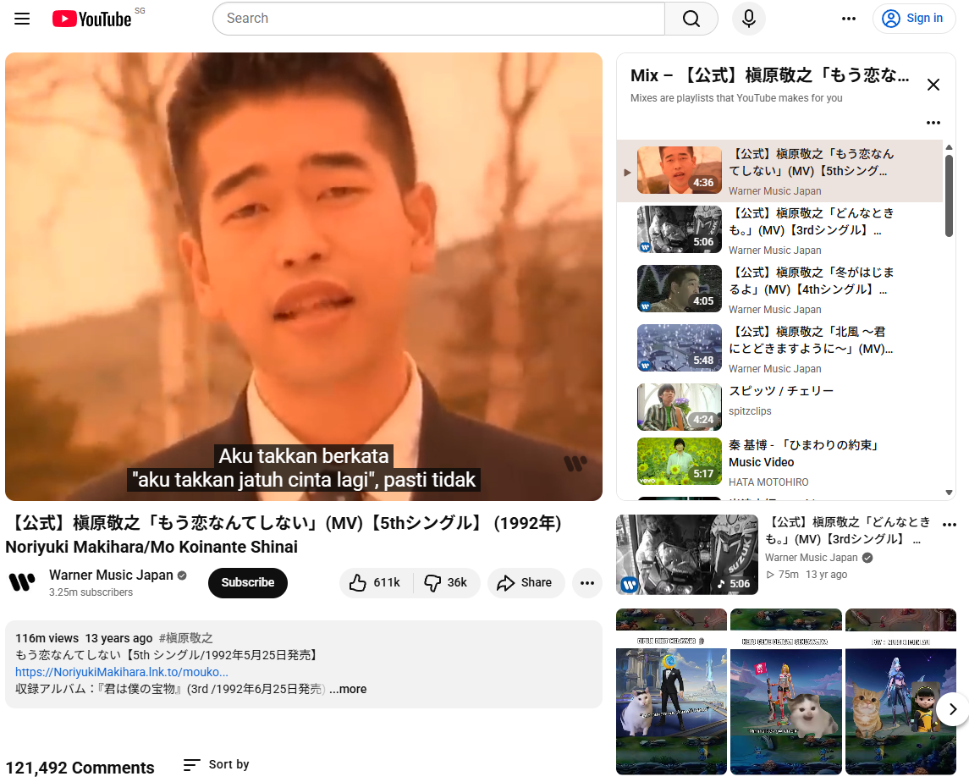Share this video

click(526, 583)
